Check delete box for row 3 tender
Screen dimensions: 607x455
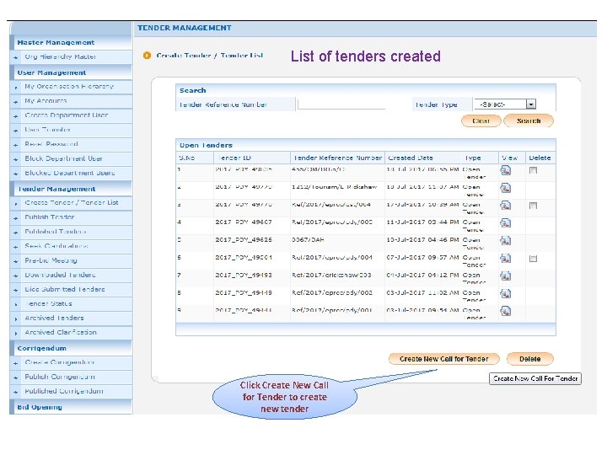pyautogui.click(x=533, y=206)
